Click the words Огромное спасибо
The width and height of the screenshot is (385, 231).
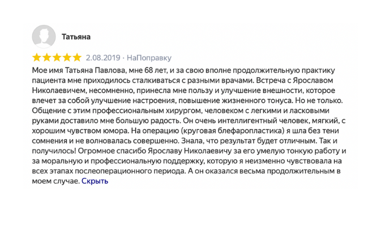click(x=112, y=151)
